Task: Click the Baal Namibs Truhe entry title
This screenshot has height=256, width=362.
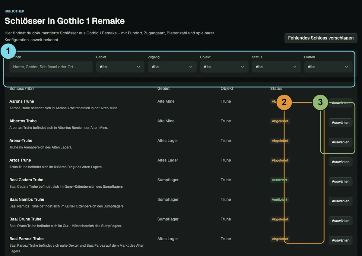Action: pos(27,199)
